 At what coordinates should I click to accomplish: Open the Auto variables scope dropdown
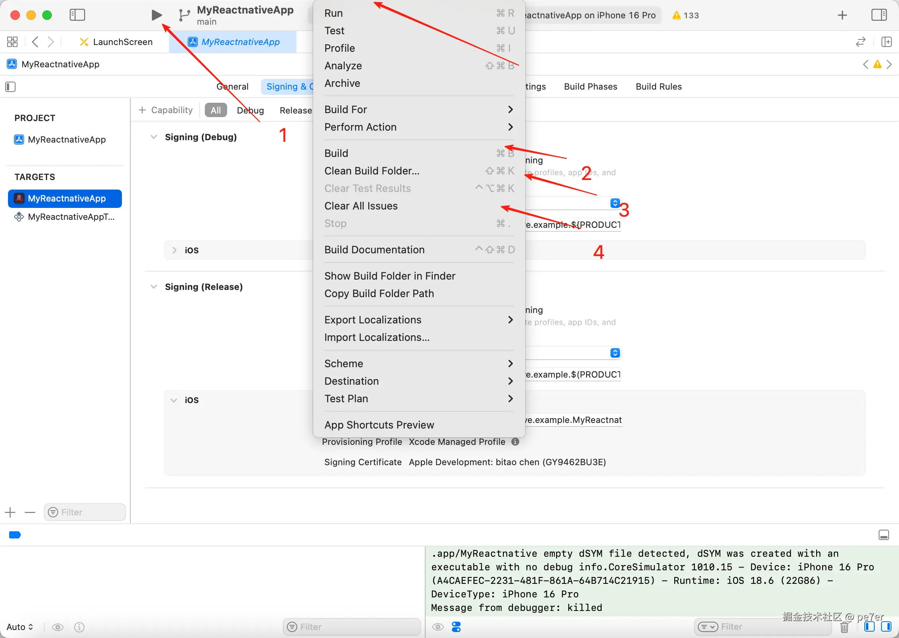[20, 627]
